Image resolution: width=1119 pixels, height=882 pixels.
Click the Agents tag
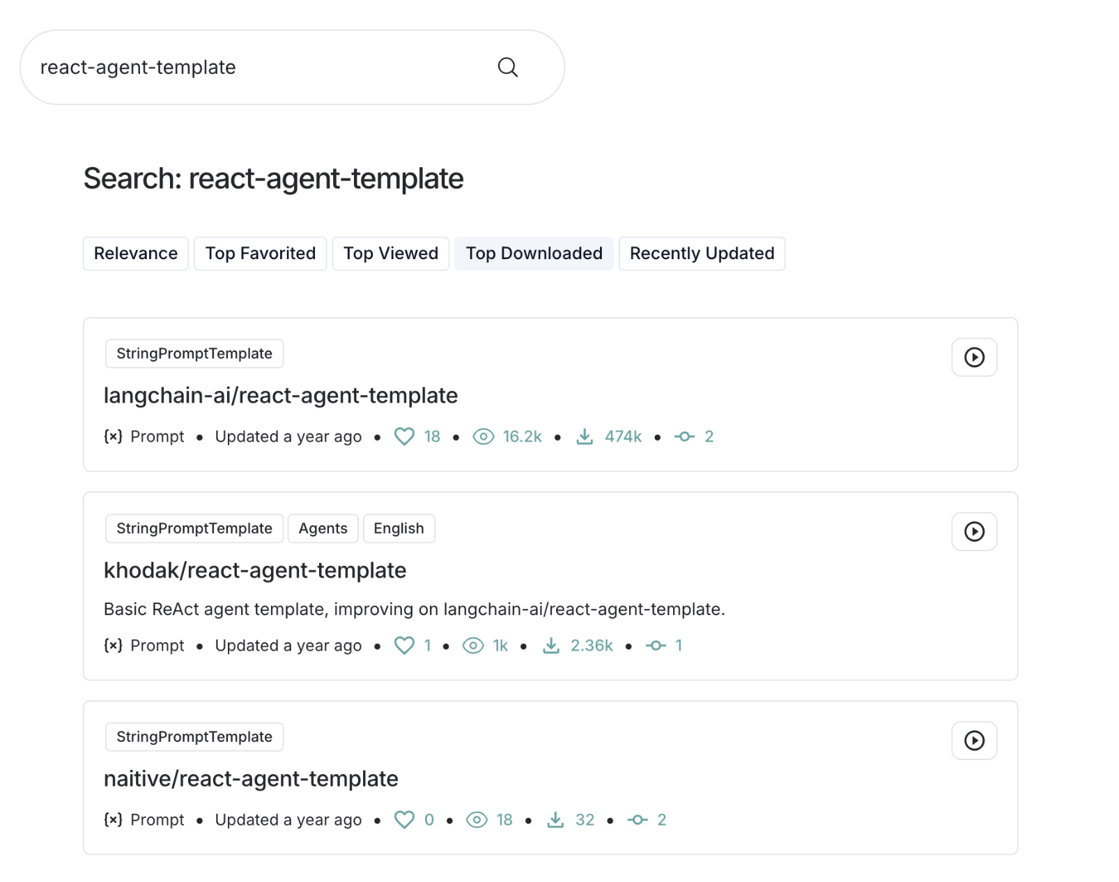(323, 529)
